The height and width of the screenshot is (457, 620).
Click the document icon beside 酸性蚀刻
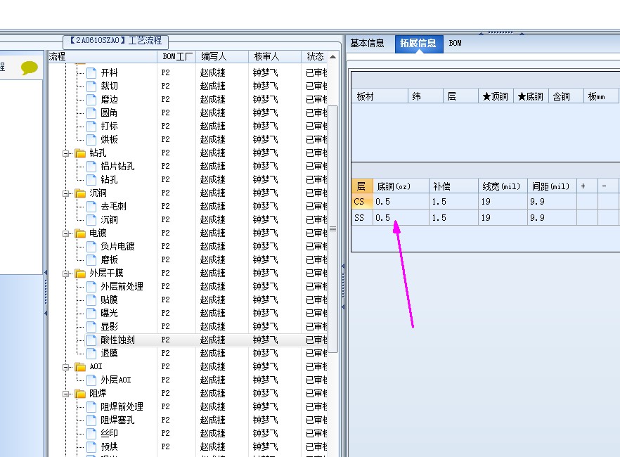click(91, 340)
